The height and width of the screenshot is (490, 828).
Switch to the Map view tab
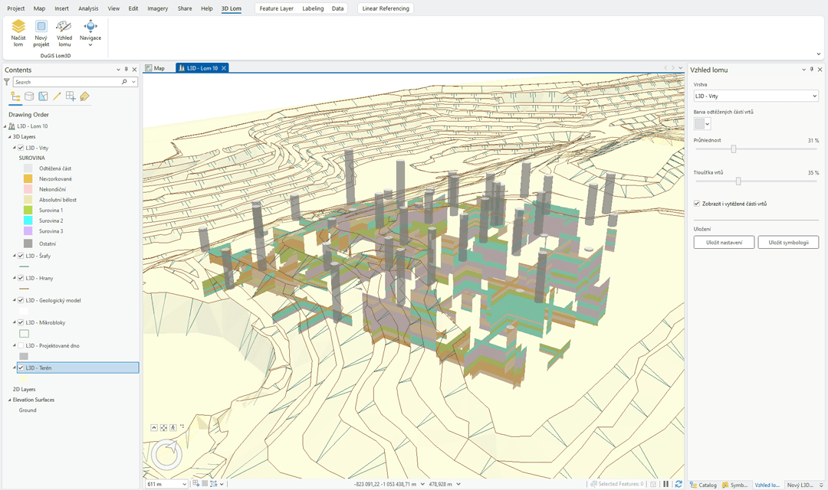[155, 68]
